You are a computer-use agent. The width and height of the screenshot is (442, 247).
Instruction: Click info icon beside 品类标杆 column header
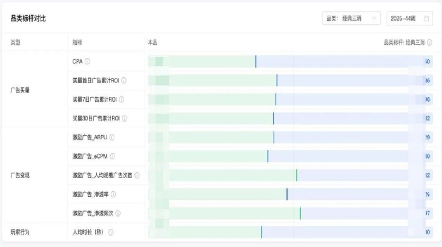[x=430, y=42]
